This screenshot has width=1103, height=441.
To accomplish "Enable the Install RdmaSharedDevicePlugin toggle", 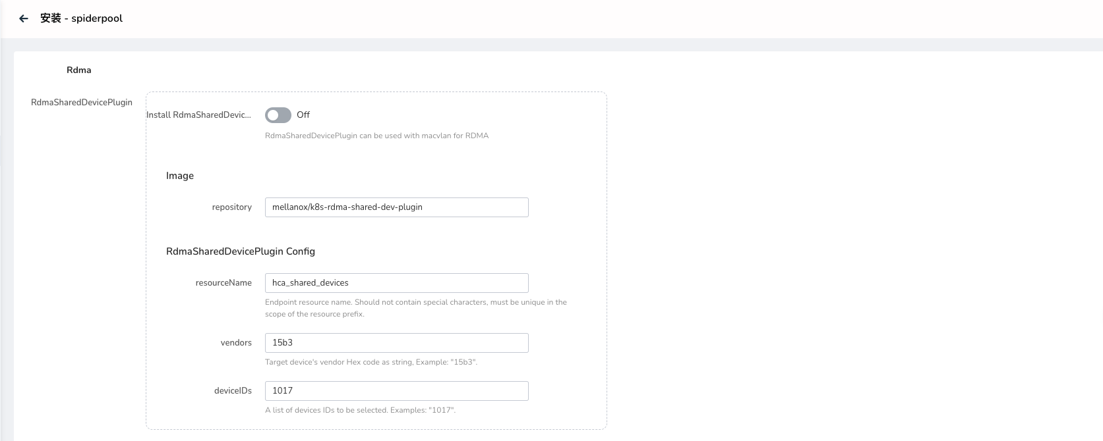I will 278,115.
